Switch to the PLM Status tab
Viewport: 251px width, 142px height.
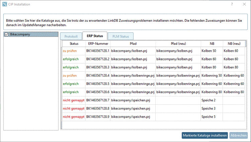click(120, 36)
